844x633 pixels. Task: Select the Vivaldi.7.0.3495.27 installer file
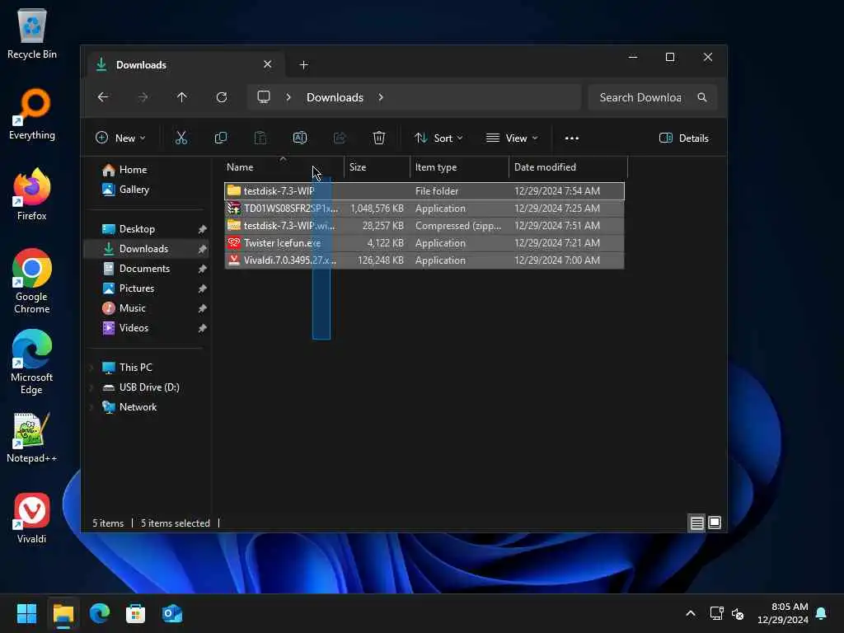(424, 260)
